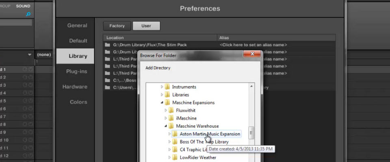Expand the Aston Martin Music Expansion node
This screenshot has height=162, width=390.
click(x=170, y=134)
